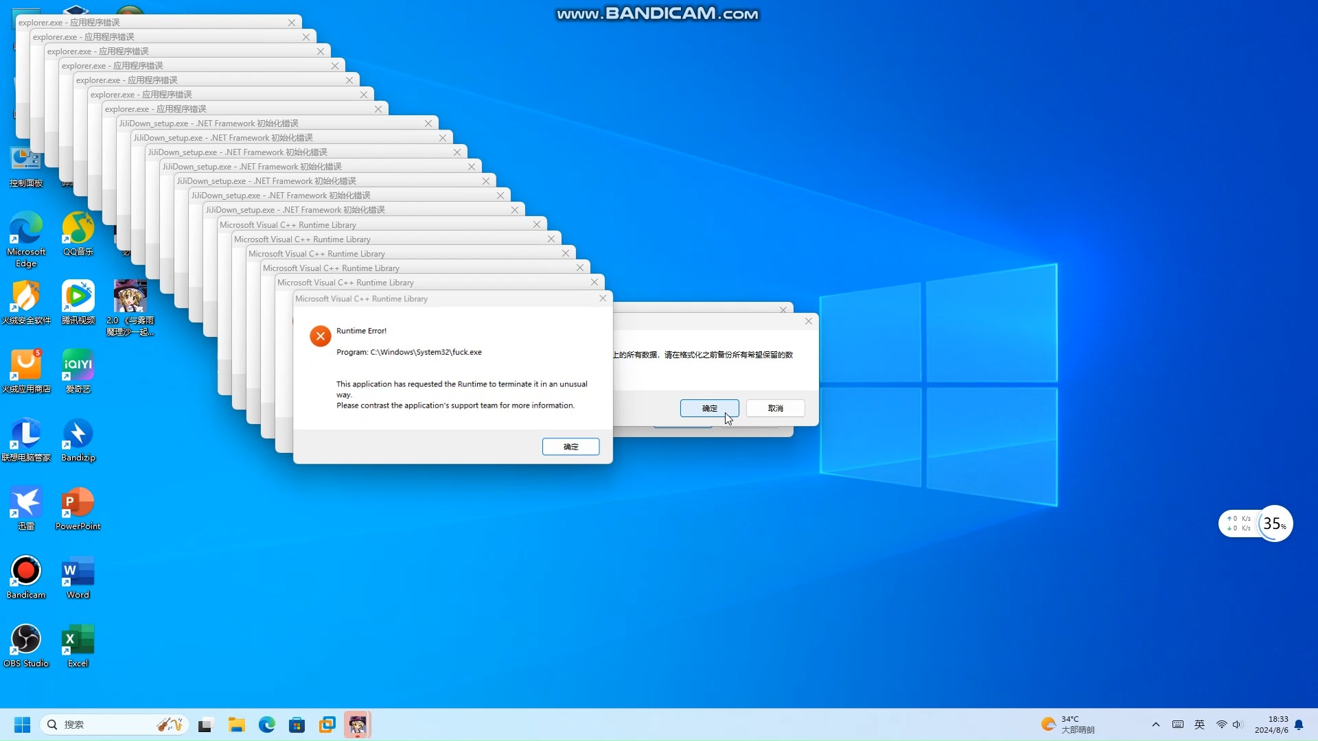Launch PowerPoint from the desktop
The height and width of the screenshot is (741, 1318).
(78, 508)
